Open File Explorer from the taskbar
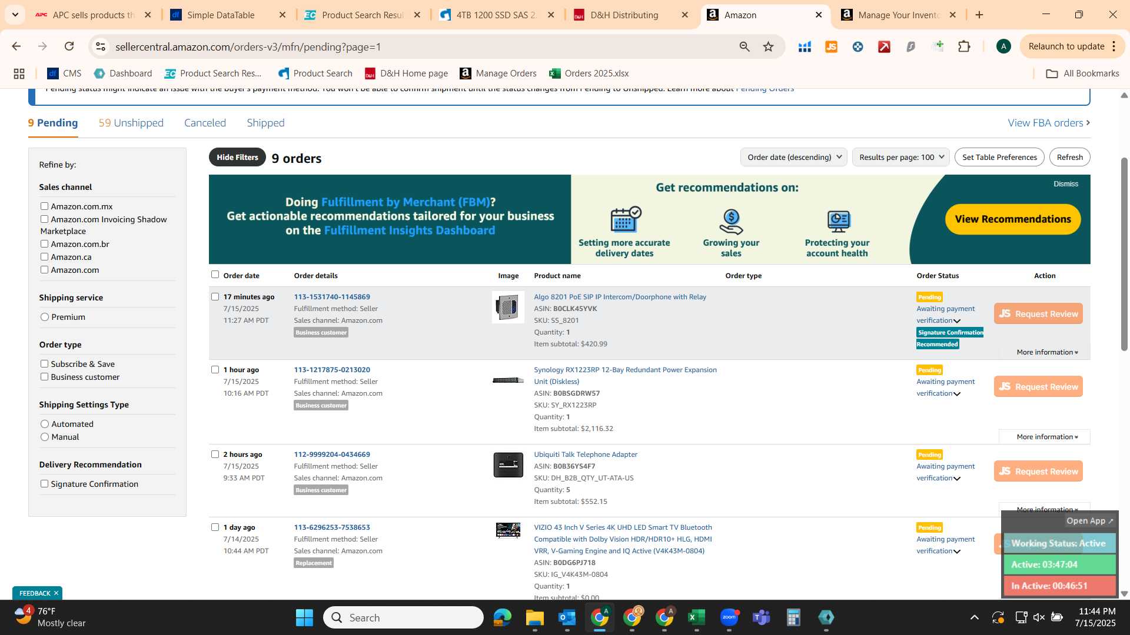The width and height of the screenshot is (1130, 635). click(x=534, y=617)
